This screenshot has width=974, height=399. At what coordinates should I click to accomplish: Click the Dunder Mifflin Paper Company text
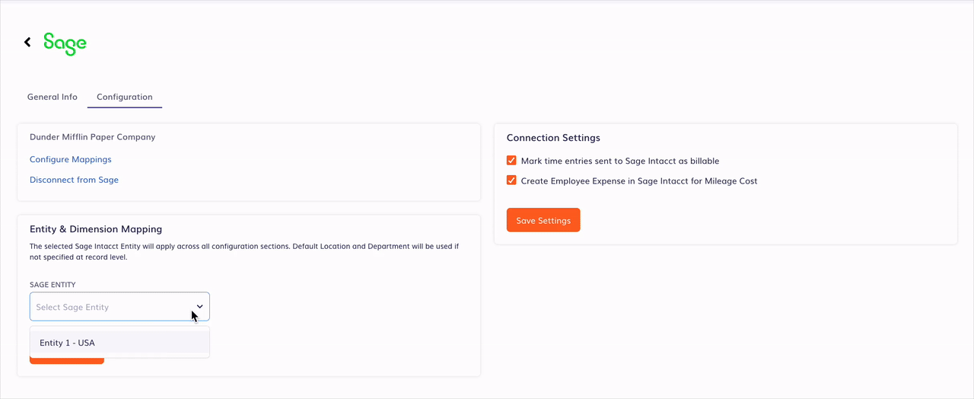pyautogui.click(x=93, y=137)
